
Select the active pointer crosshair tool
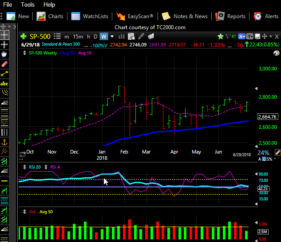click(4, 35)
